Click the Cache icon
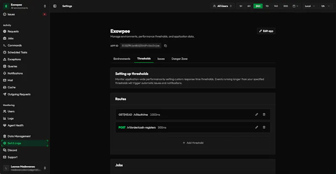The width and height of the screenshot is (336, 174). tap(5, 87)
